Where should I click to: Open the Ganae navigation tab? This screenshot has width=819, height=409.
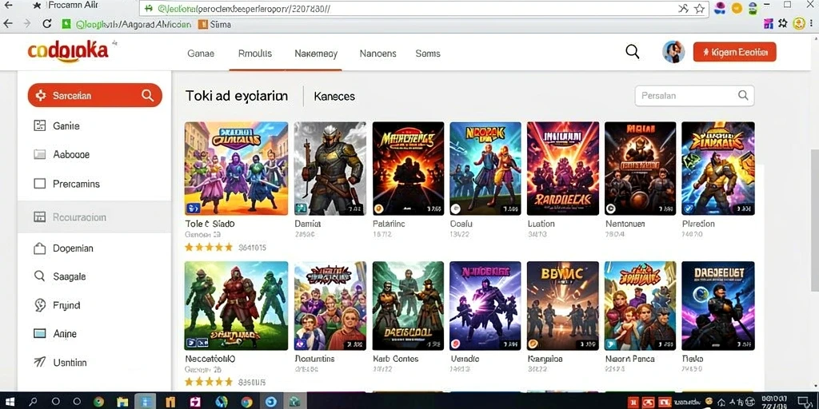pyautogui.click(x=201, y=54)
